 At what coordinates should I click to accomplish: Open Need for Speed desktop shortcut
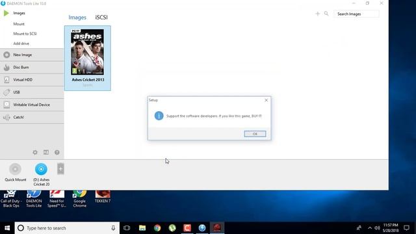pos(57,199)
